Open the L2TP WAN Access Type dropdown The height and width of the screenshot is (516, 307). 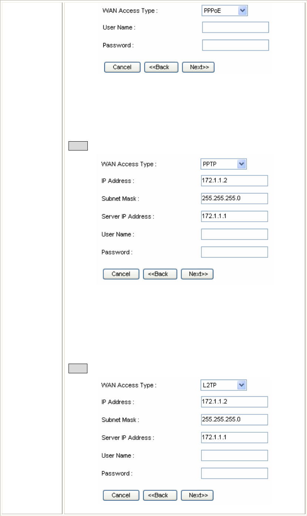(223, 386)
